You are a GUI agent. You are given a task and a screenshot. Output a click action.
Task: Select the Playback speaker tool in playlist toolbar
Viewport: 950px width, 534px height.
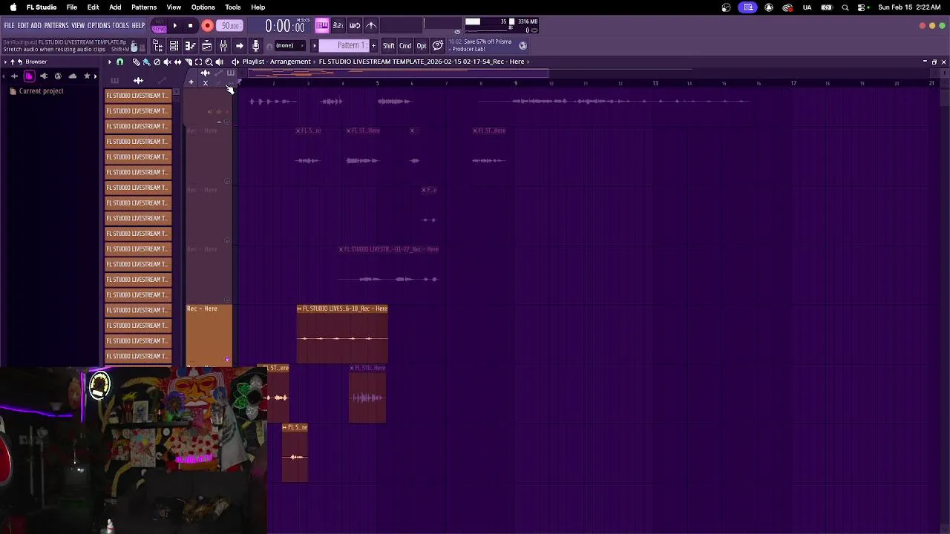coord(220,62)
